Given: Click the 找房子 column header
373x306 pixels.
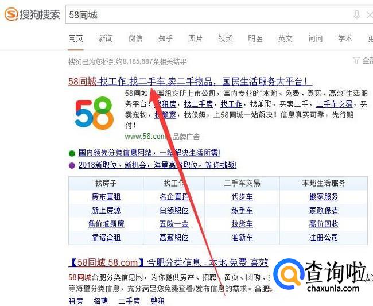Looking at the screenshot, I should click(106, 183).
